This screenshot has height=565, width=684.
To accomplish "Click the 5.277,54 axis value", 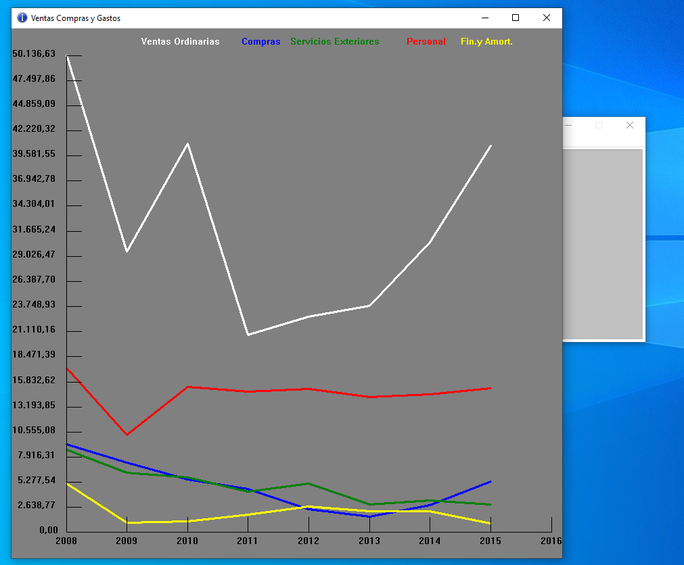I will pyautogui.click(x=37, y=481).
